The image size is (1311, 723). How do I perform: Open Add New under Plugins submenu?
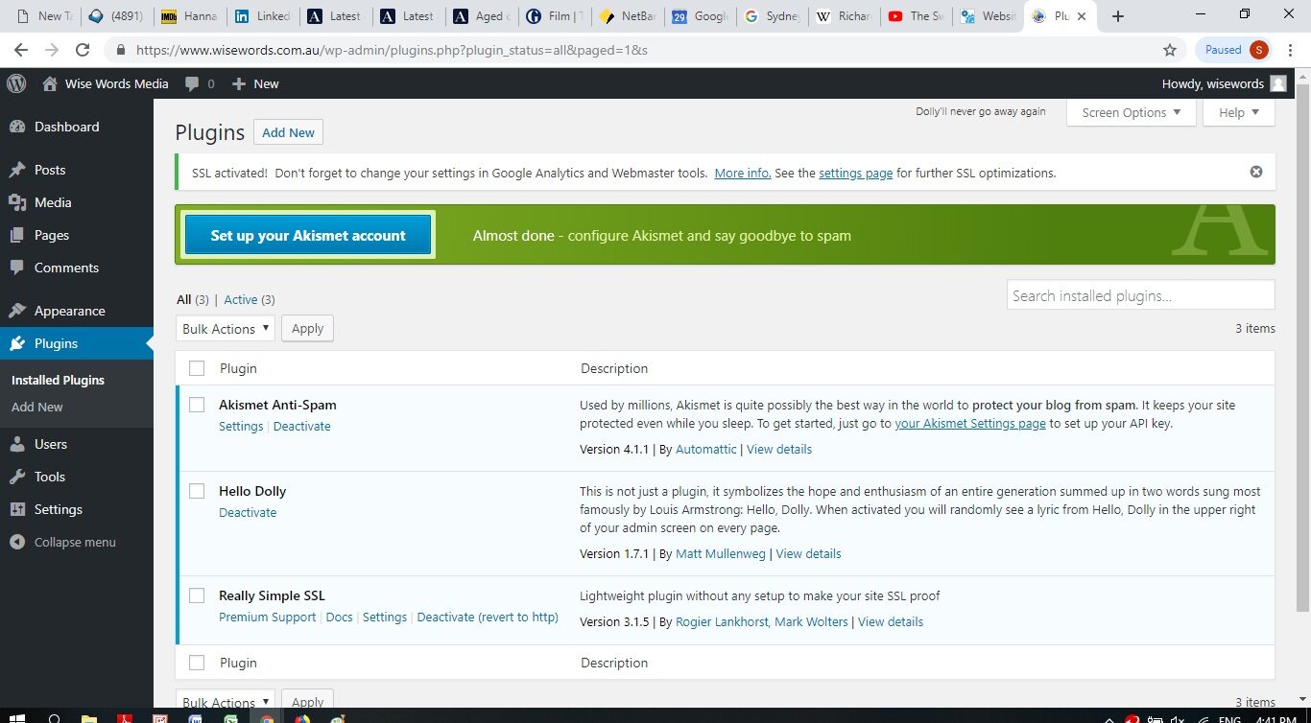37,407
